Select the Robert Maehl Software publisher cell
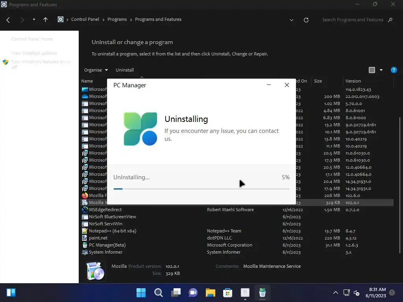This screenshot has height=302, width=403. click(230, 210)
